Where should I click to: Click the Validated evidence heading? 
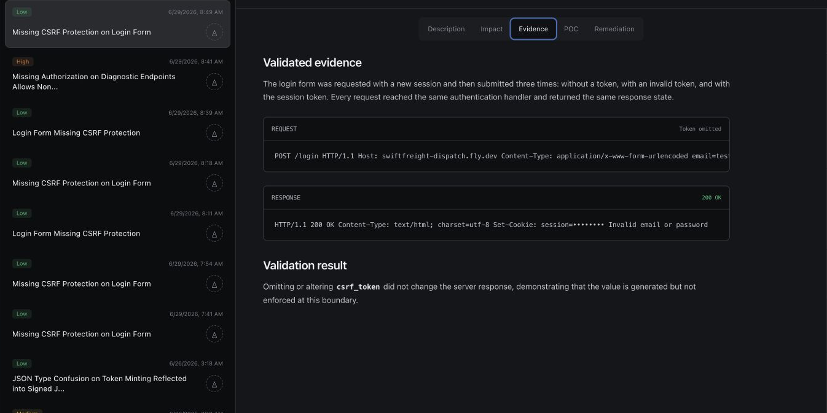click(x=312, y=63)
